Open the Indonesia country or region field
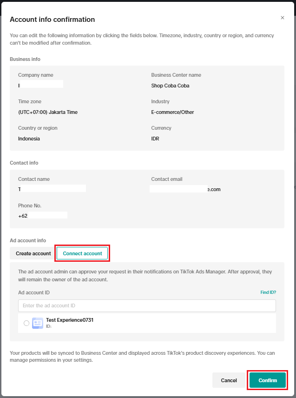Viewport: 296px width, 398px height. pos(29,139)
